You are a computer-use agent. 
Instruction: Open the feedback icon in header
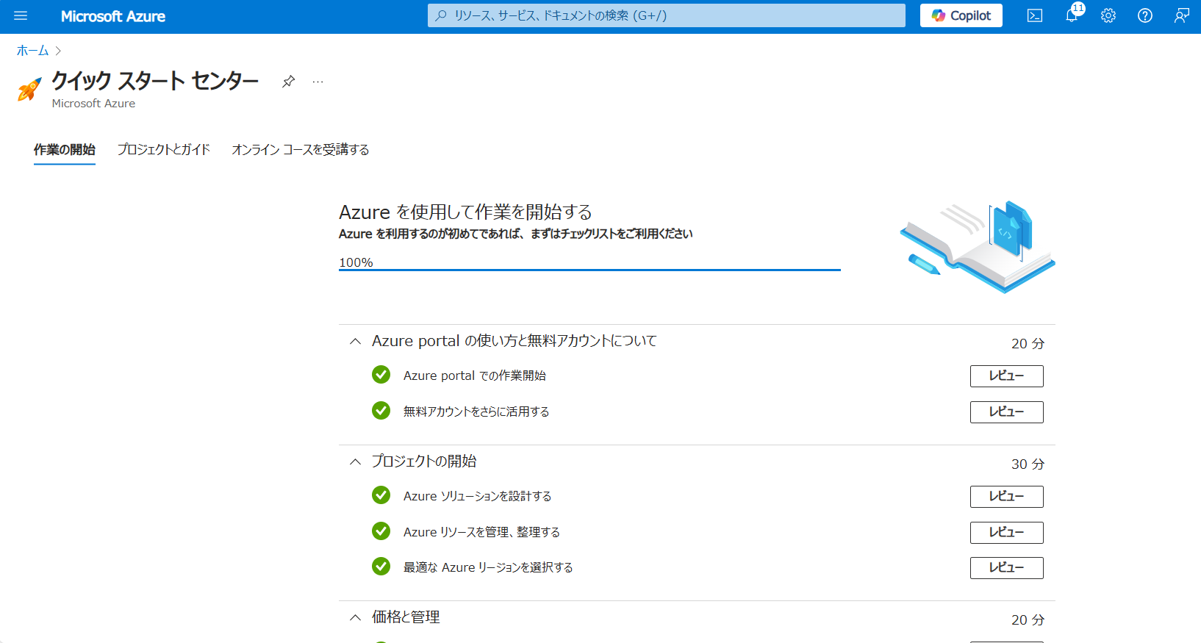[x=1181, y=15]
